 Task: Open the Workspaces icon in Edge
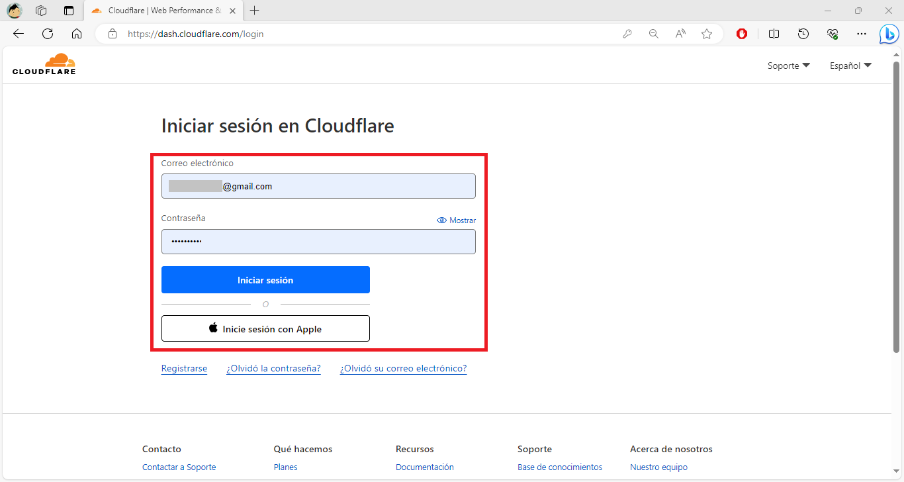(x=41, y=11)
